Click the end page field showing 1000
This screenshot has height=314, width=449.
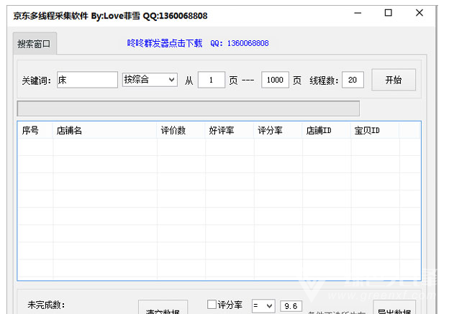click(275, 80)
